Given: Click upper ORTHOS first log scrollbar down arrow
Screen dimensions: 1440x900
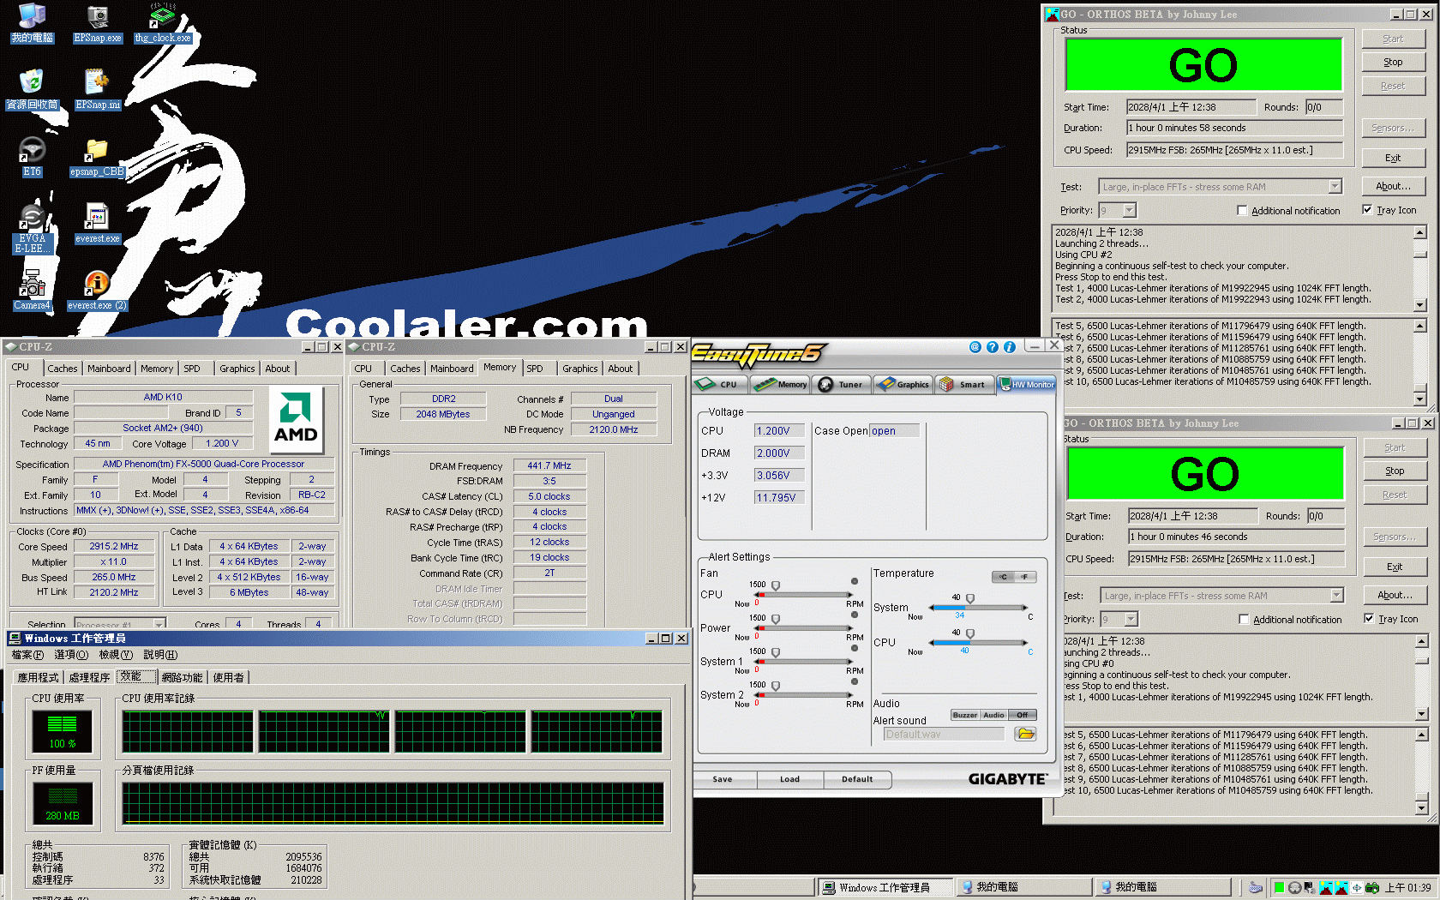Looking at the screenshot, I should pyautogui.click(x=1420, y=305).
